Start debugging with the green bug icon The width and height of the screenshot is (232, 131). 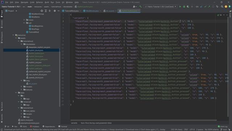184,7
